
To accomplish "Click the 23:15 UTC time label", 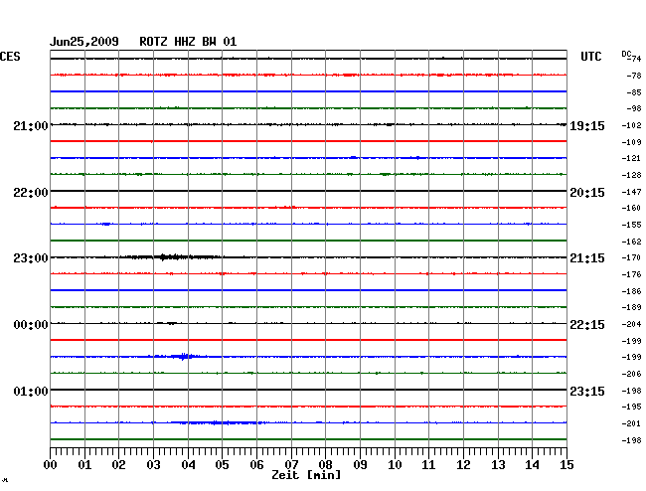I will pyautogui.click(x=587, y=391).
